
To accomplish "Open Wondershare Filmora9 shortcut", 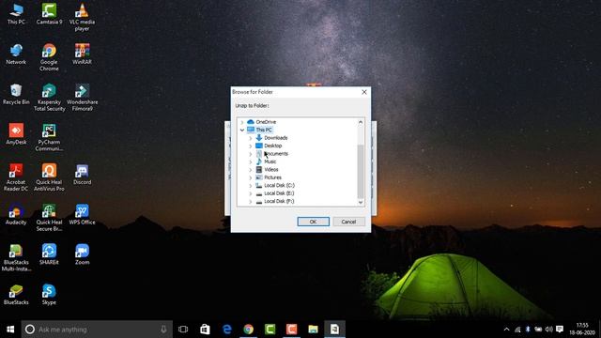I will click(82, 98).
